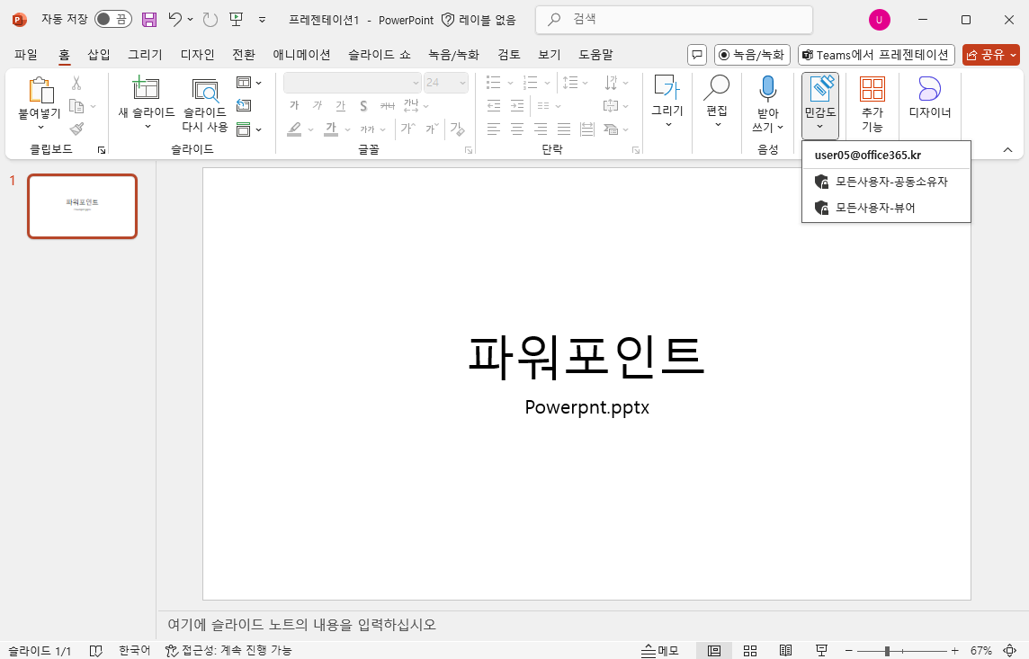Viewport: 1029px width, 659px height.
Task: Switch to the 삽입 ribbon tab
Action: point(99,54)
